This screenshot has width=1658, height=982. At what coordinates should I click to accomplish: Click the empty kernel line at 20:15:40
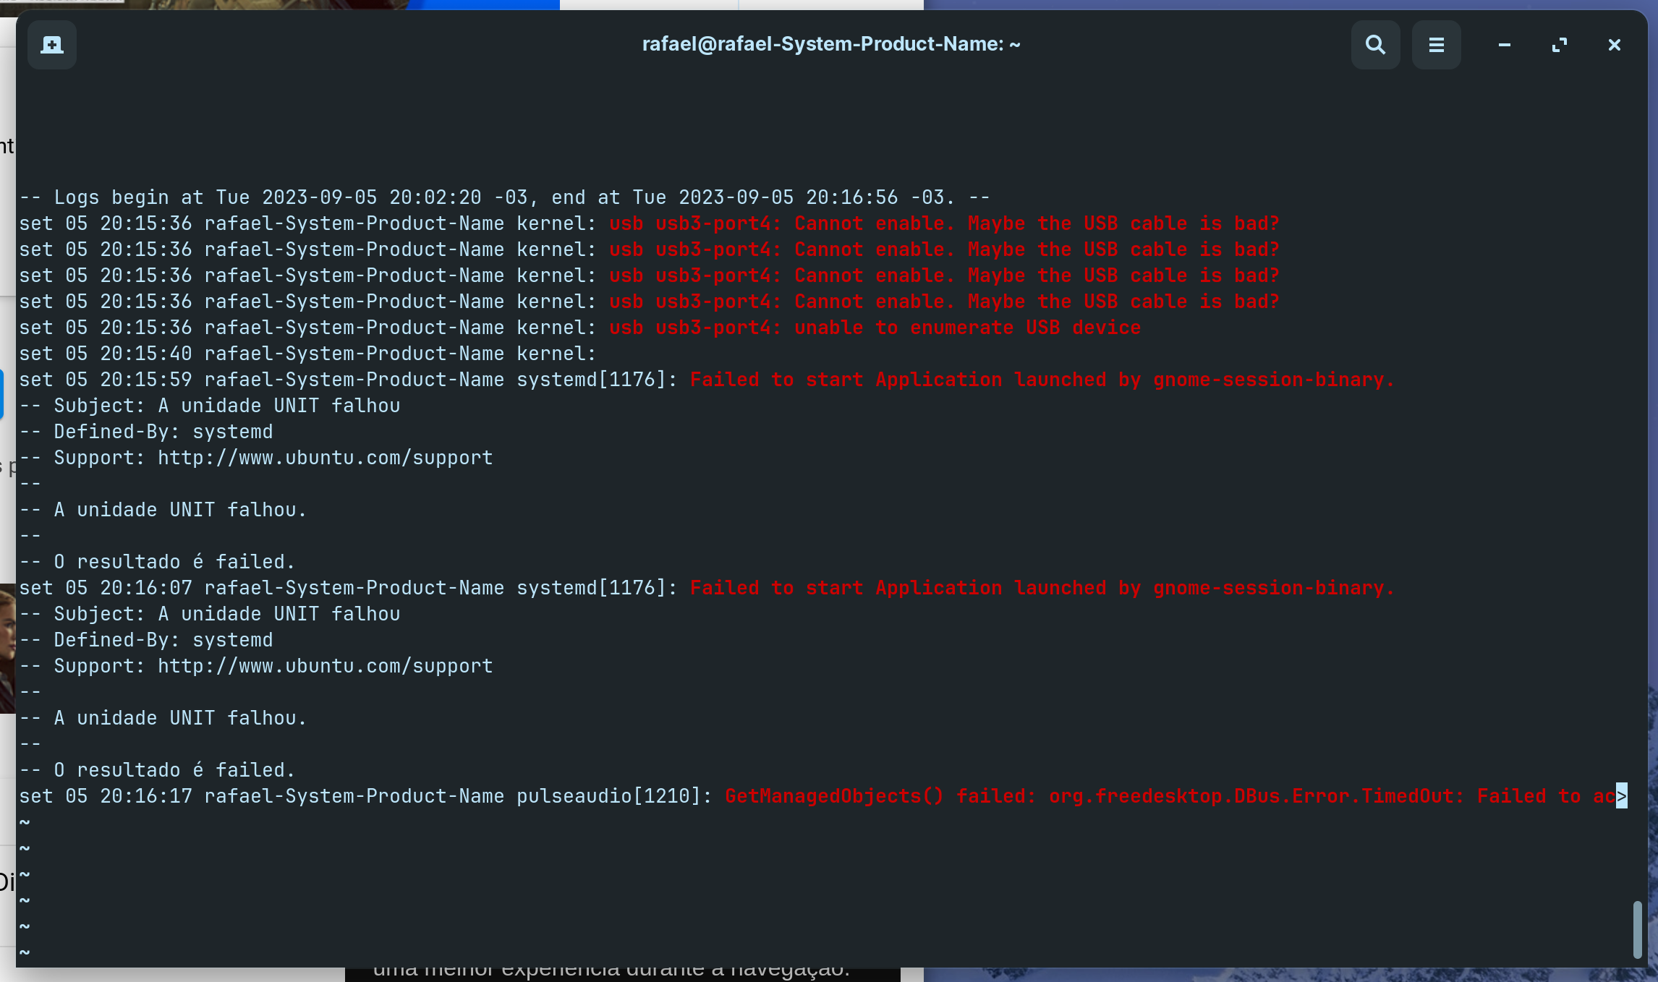point(307,354)
